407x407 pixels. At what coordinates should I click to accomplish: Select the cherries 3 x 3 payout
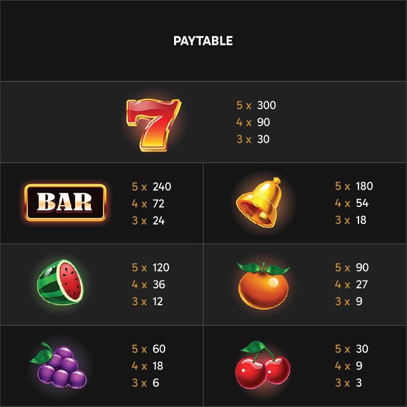[348, 383]
